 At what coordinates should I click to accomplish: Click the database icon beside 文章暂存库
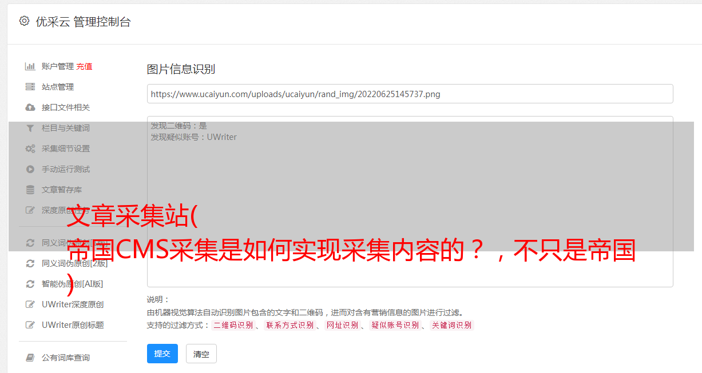pos(30,190)
